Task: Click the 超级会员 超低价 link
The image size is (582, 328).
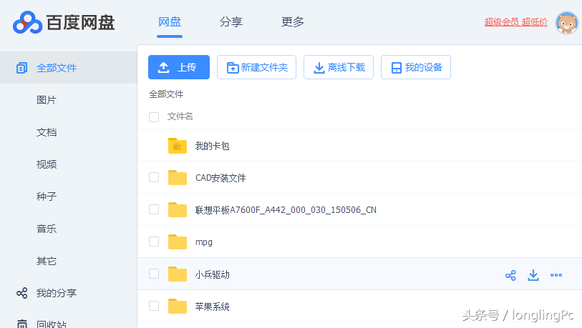Action: (516, 22)
